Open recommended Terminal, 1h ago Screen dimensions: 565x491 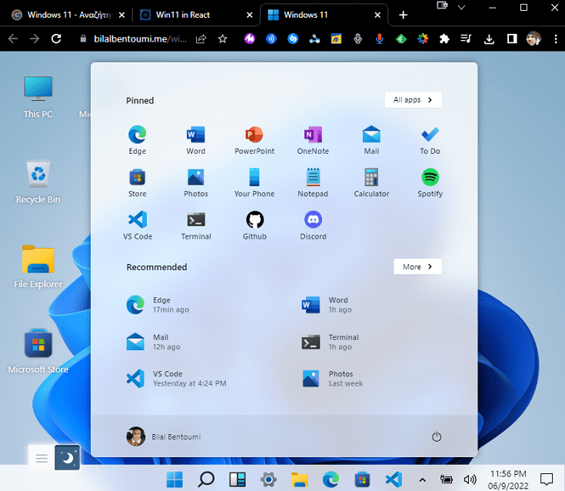(330, 342)
